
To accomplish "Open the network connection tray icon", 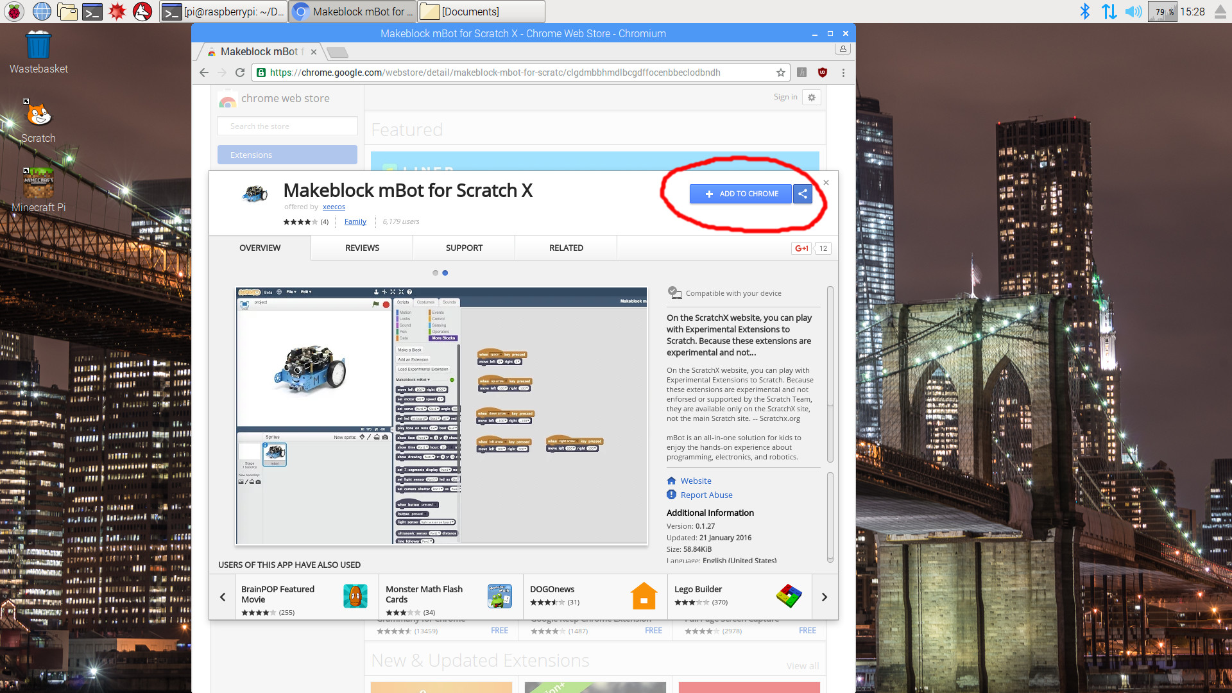I will [x=1109, y=11].
